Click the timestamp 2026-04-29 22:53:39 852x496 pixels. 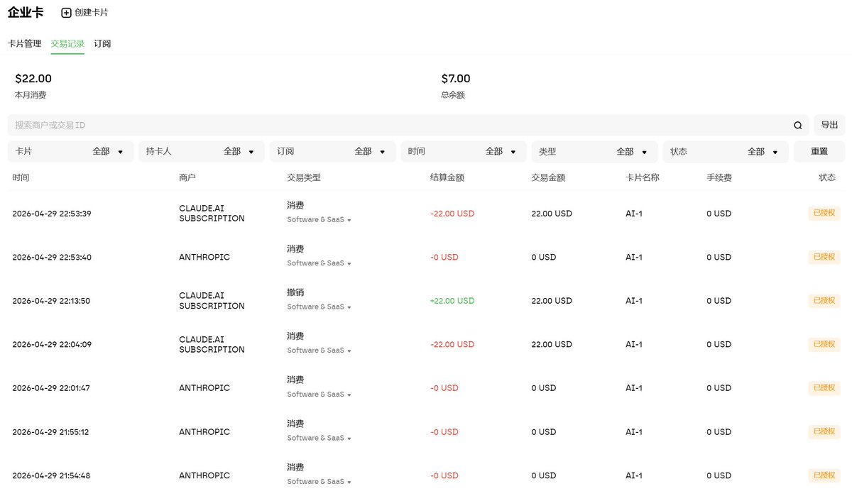pos(52,214)
